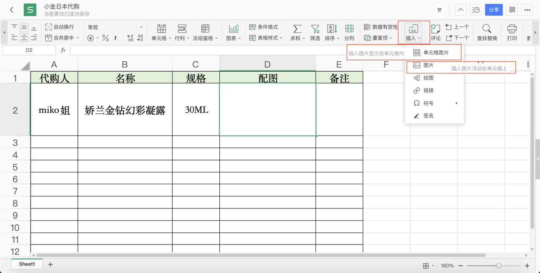The height and width of the screenshot is (273, 540).
Task: Click the 分列 (Text to Columns) icon
Action: pos(349,32)
